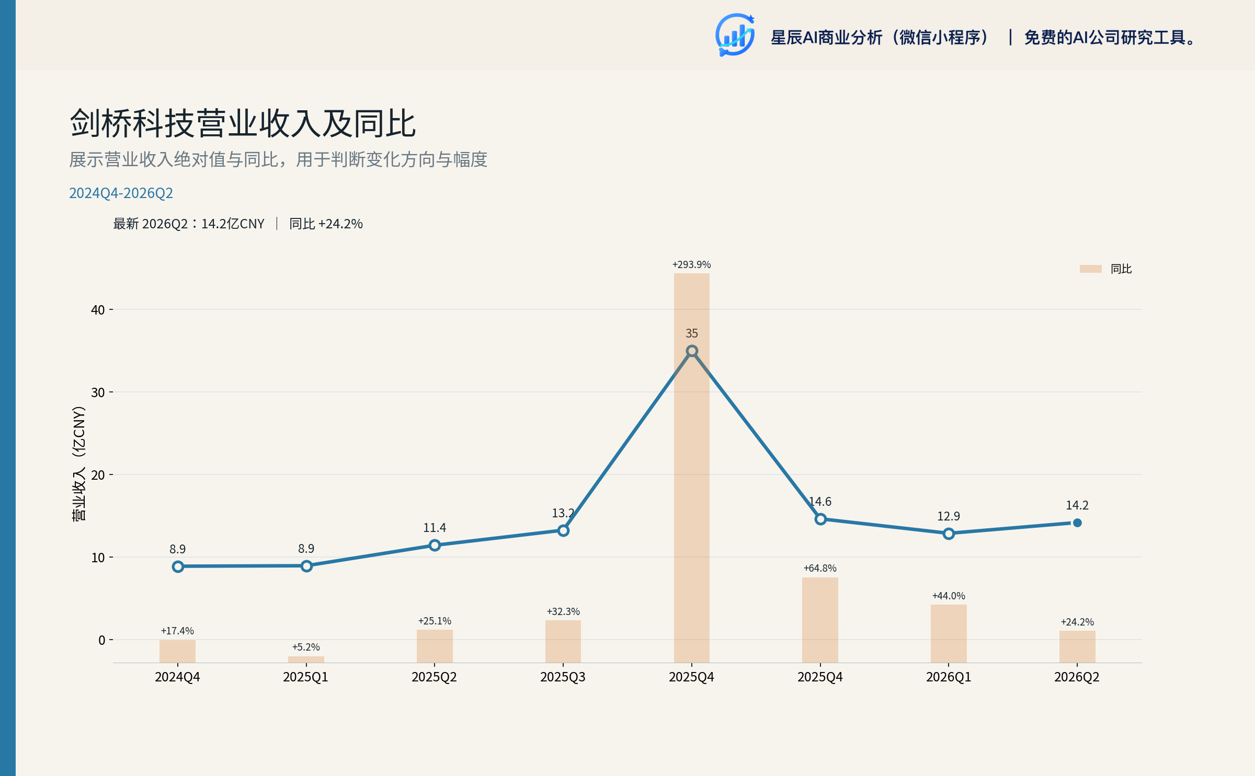Screen dimensions: 1255x776
Task: Click the y-axis title 营业收入（亿CNY）
Action: (78, 464)
